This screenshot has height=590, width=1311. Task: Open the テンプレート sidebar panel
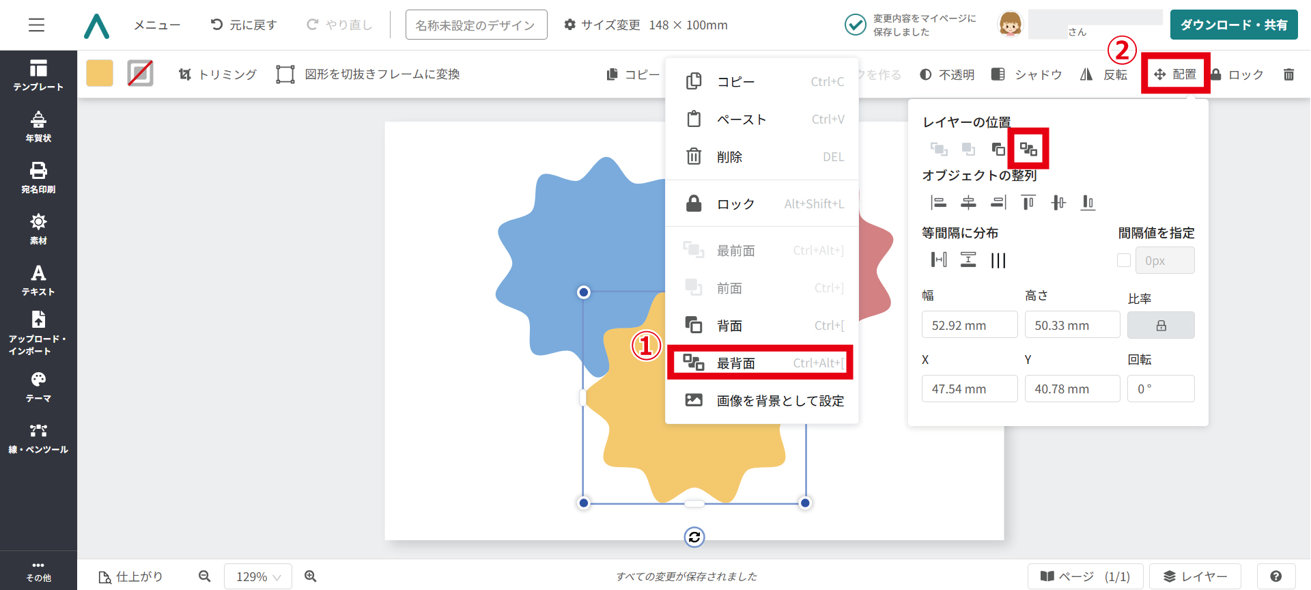coord(38,75)
